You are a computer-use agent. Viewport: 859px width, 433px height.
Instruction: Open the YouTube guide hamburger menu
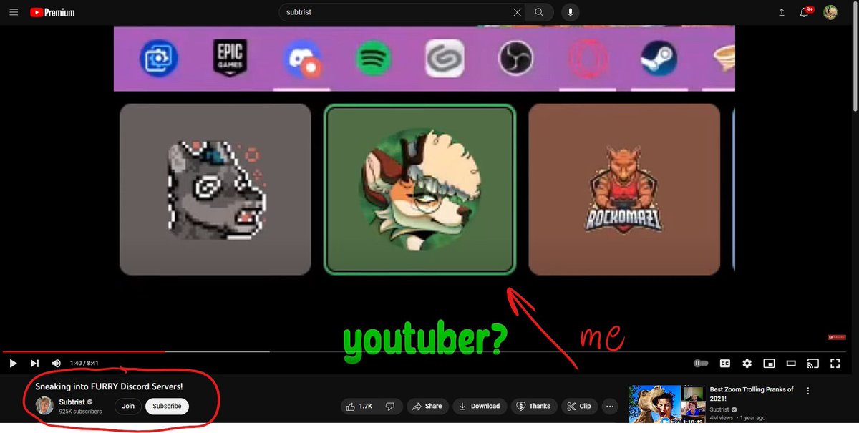coord(14,12)
